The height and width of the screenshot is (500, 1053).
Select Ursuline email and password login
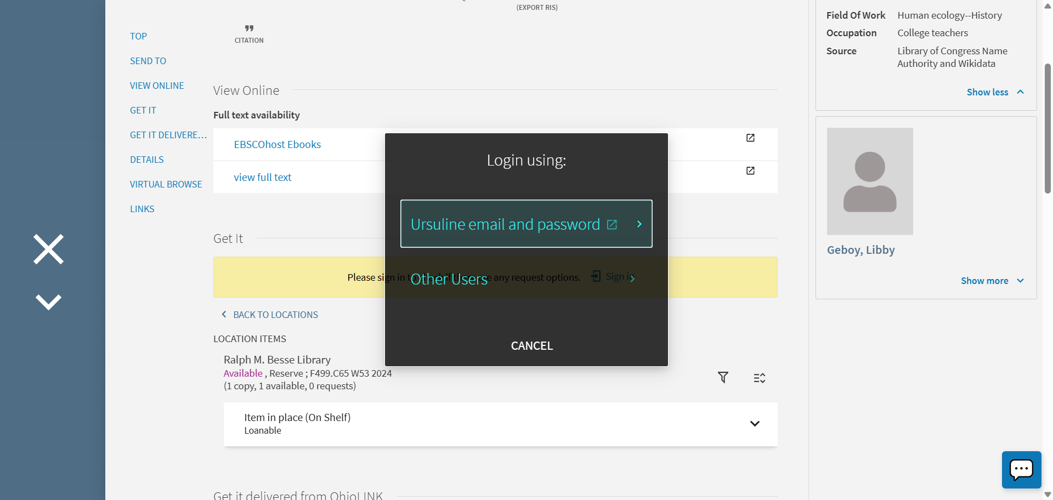click(x=526, y=224)
